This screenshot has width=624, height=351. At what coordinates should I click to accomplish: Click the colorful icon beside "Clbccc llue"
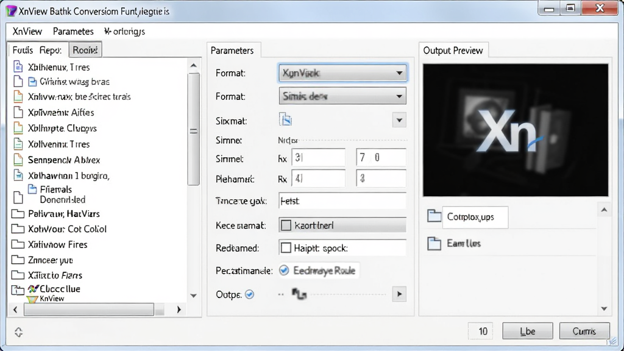tap(33, 289)
